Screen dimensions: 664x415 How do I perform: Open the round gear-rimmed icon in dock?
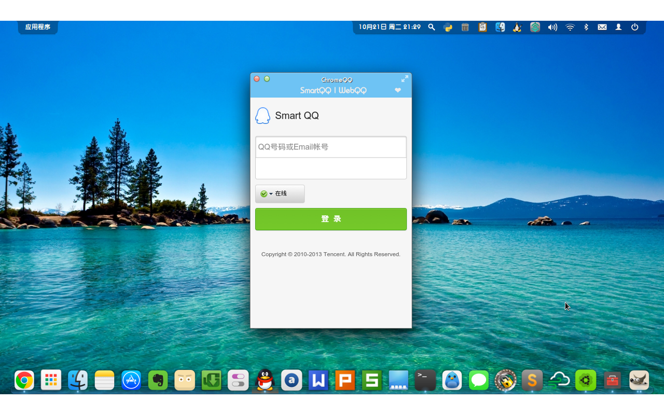pyautogui.click(x=506, y=380)
